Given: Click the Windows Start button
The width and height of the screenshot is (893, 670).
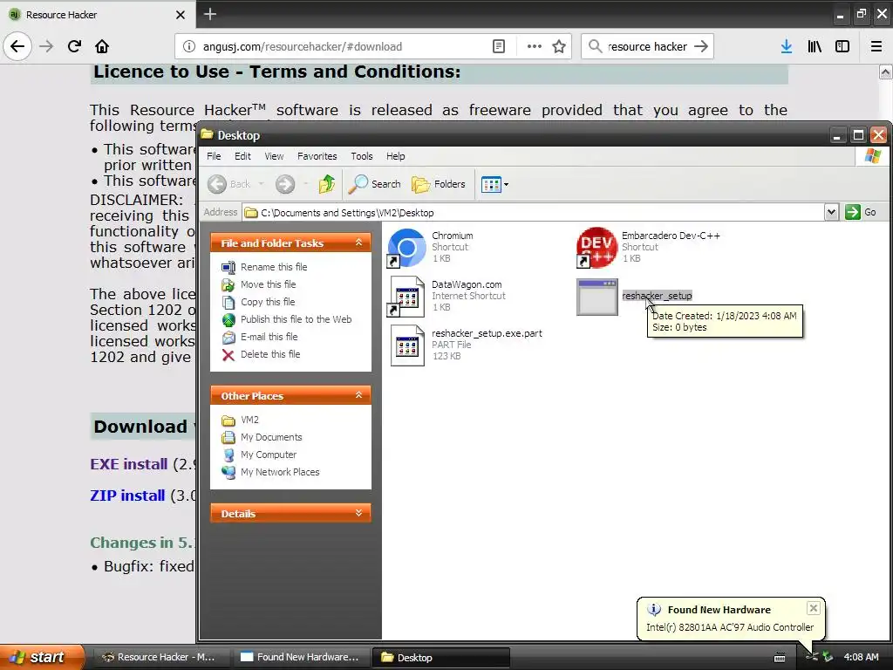Looking at the screenshot, I should [x=42, y=657].
